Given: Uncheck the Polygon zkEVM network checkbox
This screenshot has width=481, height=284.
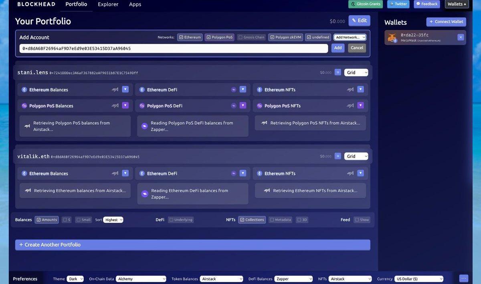Looking at the screenshot, I should (x=273, y=37).
